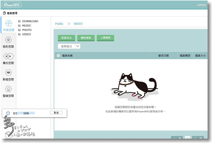The image size is (212, 143).
Task: Click the upload progress spinner icon
Action: [8, 113]
